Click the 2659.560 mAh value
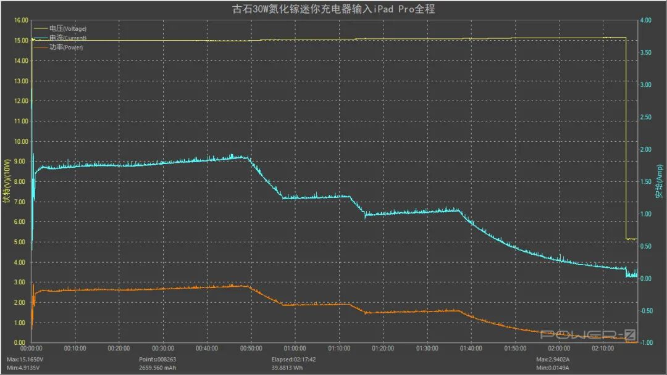 157,368
